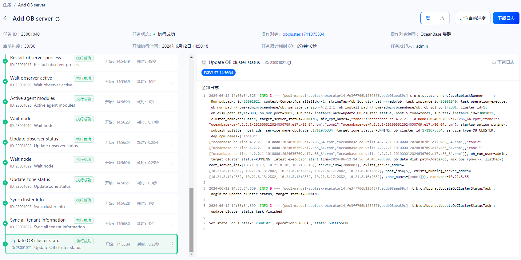Click the blue 下载日志 button
Image resolution: width=521 pixels, height=260 pixels.
coord(506,18)
